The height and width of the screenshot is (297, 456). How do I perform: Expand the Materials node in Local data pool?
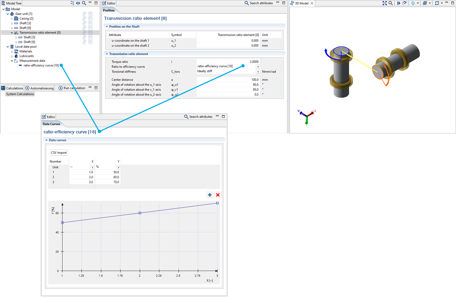[x=12, y=51]
